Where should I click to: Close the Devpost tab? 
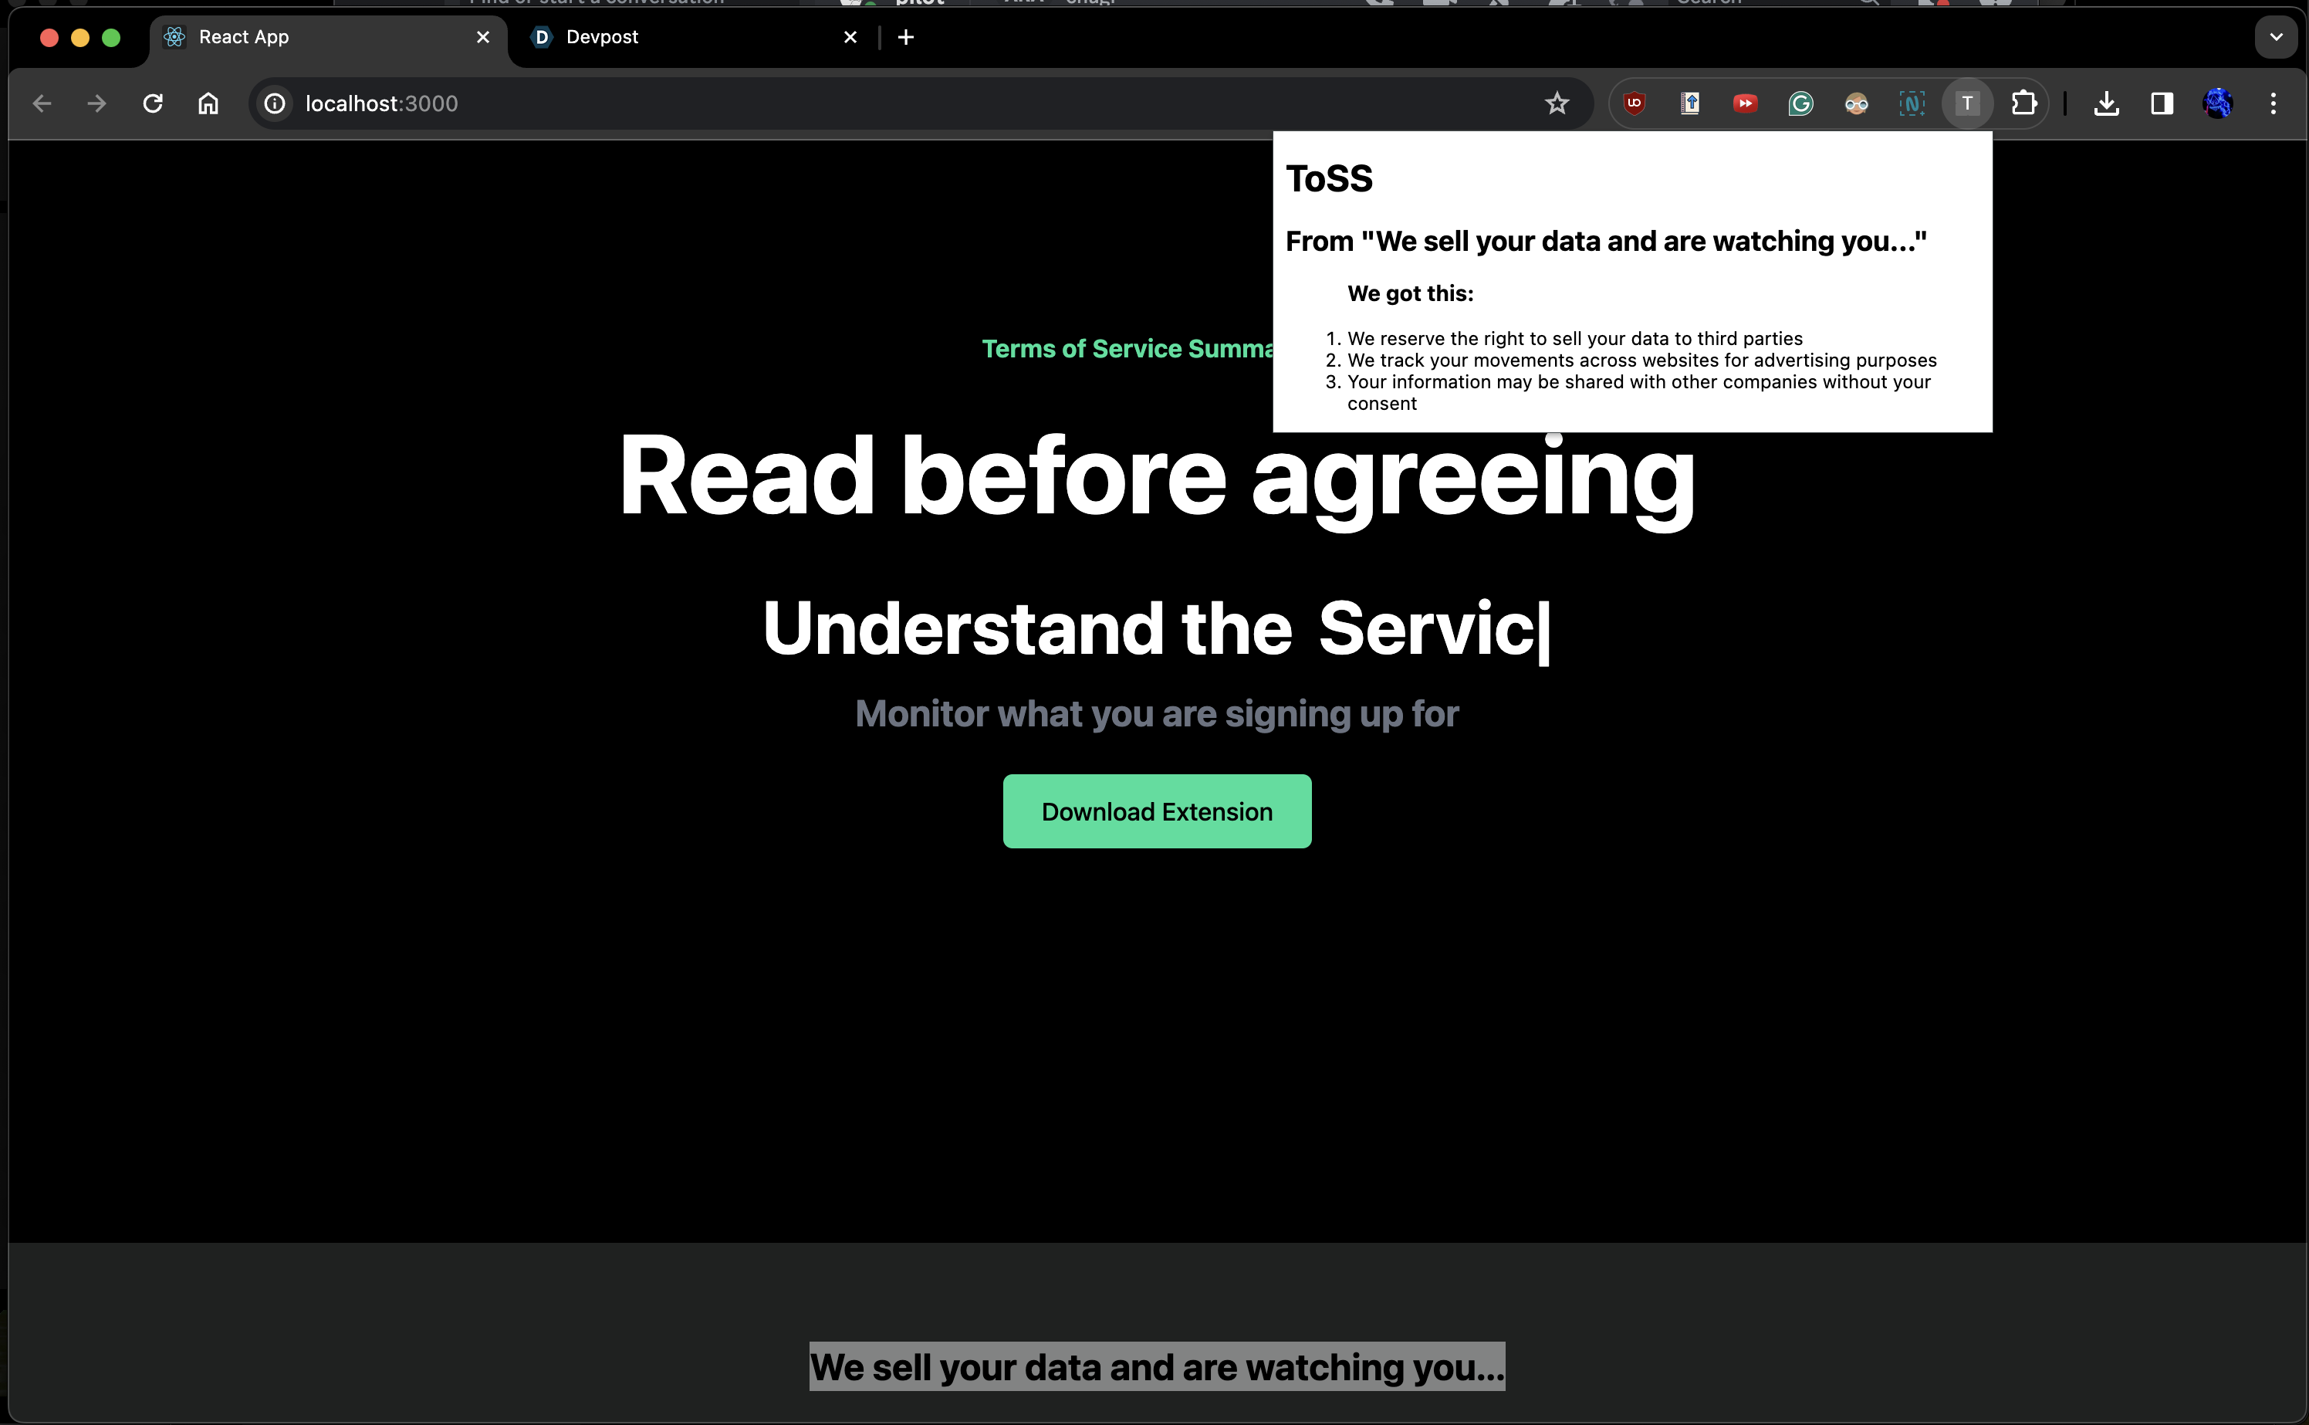coord(850,38)
